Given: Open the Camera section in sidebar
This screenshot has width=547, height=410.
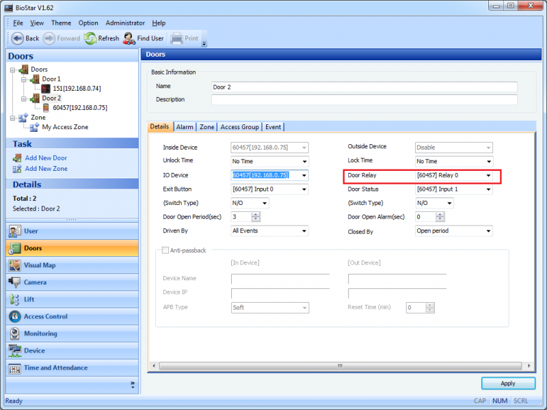Looking at the screenshot, I should [35, 282].
